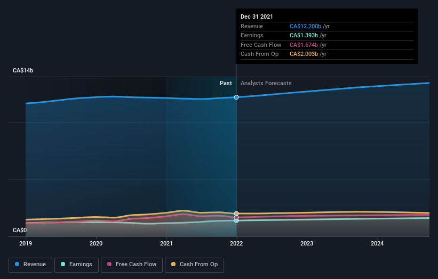Click the Free Cash Flow label in tooltip
The width and height of the screenshot is (438, 279).
[x=261, y=45]
